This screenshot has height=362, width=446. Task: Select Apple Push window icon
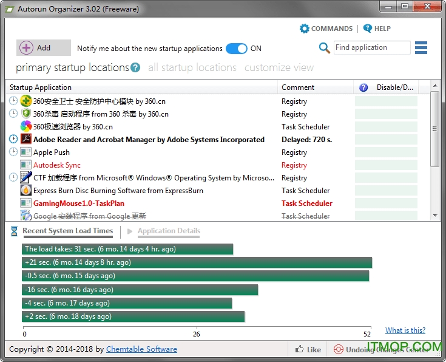click(26, 152)
